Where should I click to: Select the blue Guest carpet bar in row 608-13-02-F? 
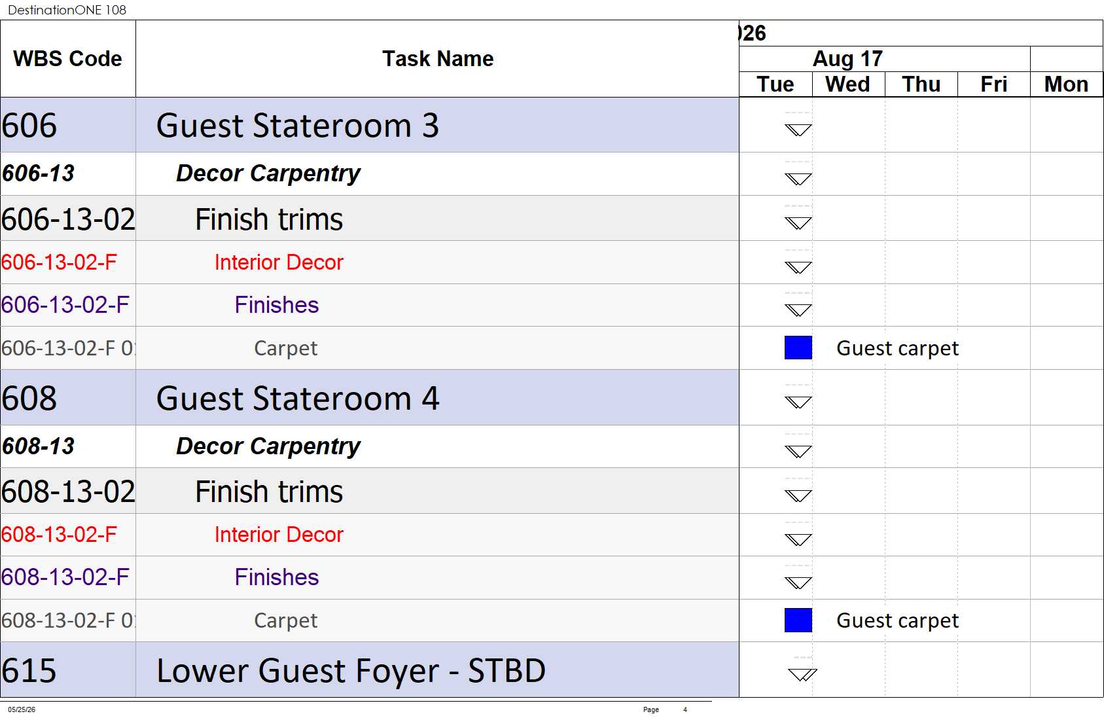click(x=798, y=620)
